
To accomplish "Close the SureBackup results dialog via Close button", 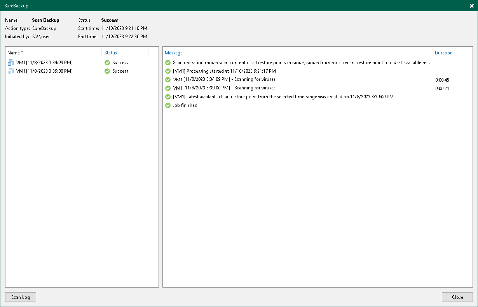I will pyautogui.click(x=457, y=297).
